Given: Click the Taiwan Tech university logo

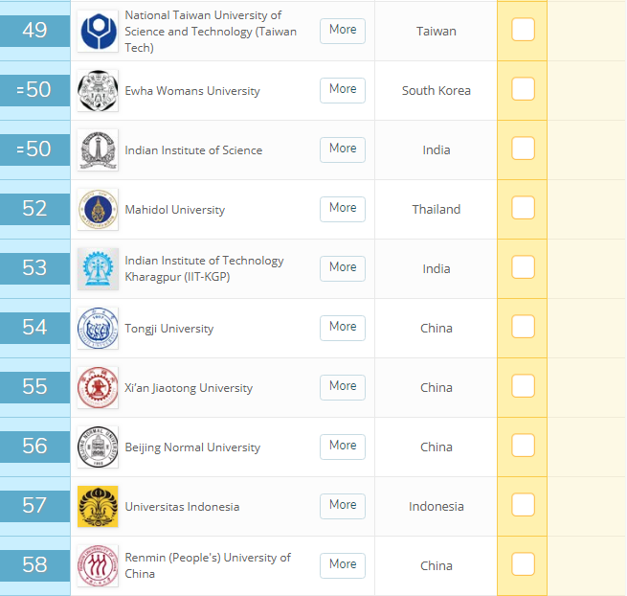Looking at the screenshot, I should click(x=98, y=31).
